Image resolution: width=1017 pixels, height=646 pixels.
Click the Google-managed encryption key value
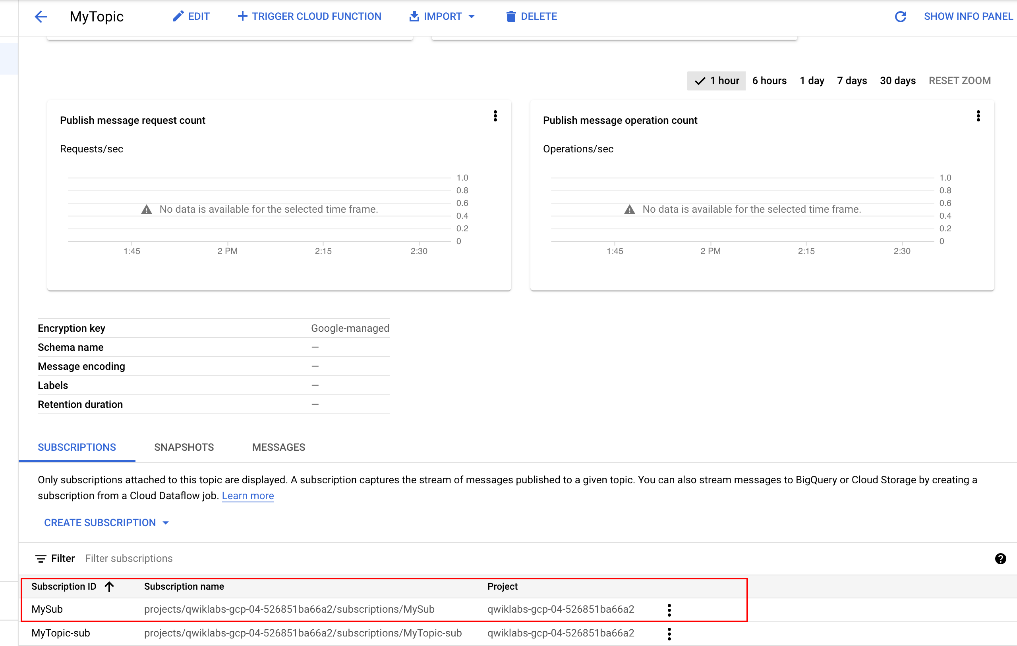350,328
